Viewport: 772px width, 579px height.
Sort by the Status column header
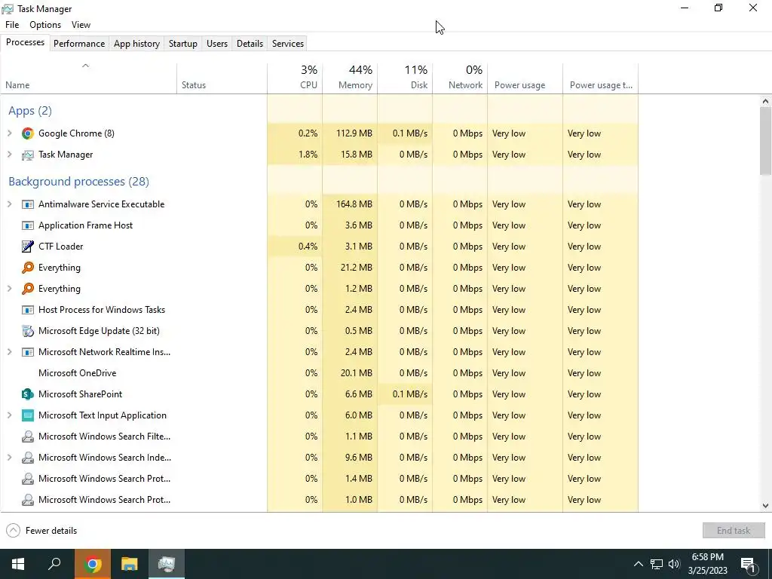[222, 78]
